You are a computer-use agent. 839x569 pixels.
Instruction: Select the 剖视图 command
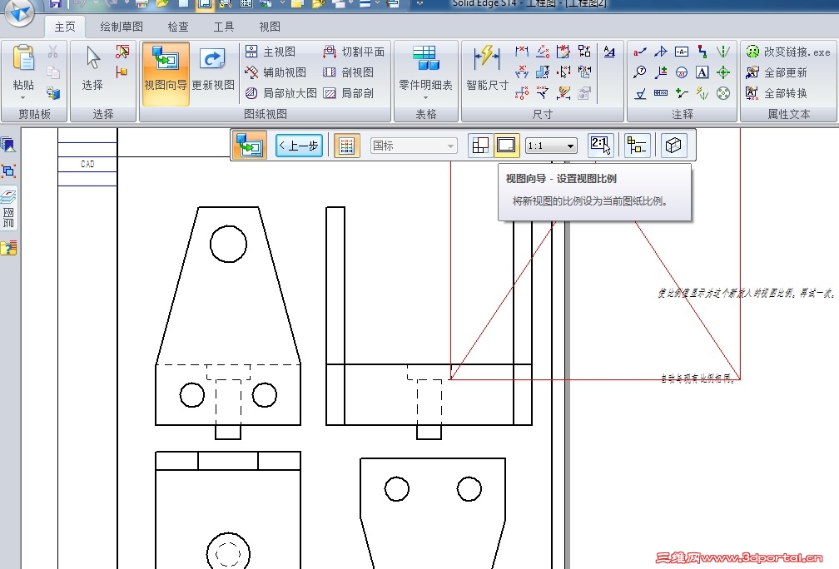348,72
